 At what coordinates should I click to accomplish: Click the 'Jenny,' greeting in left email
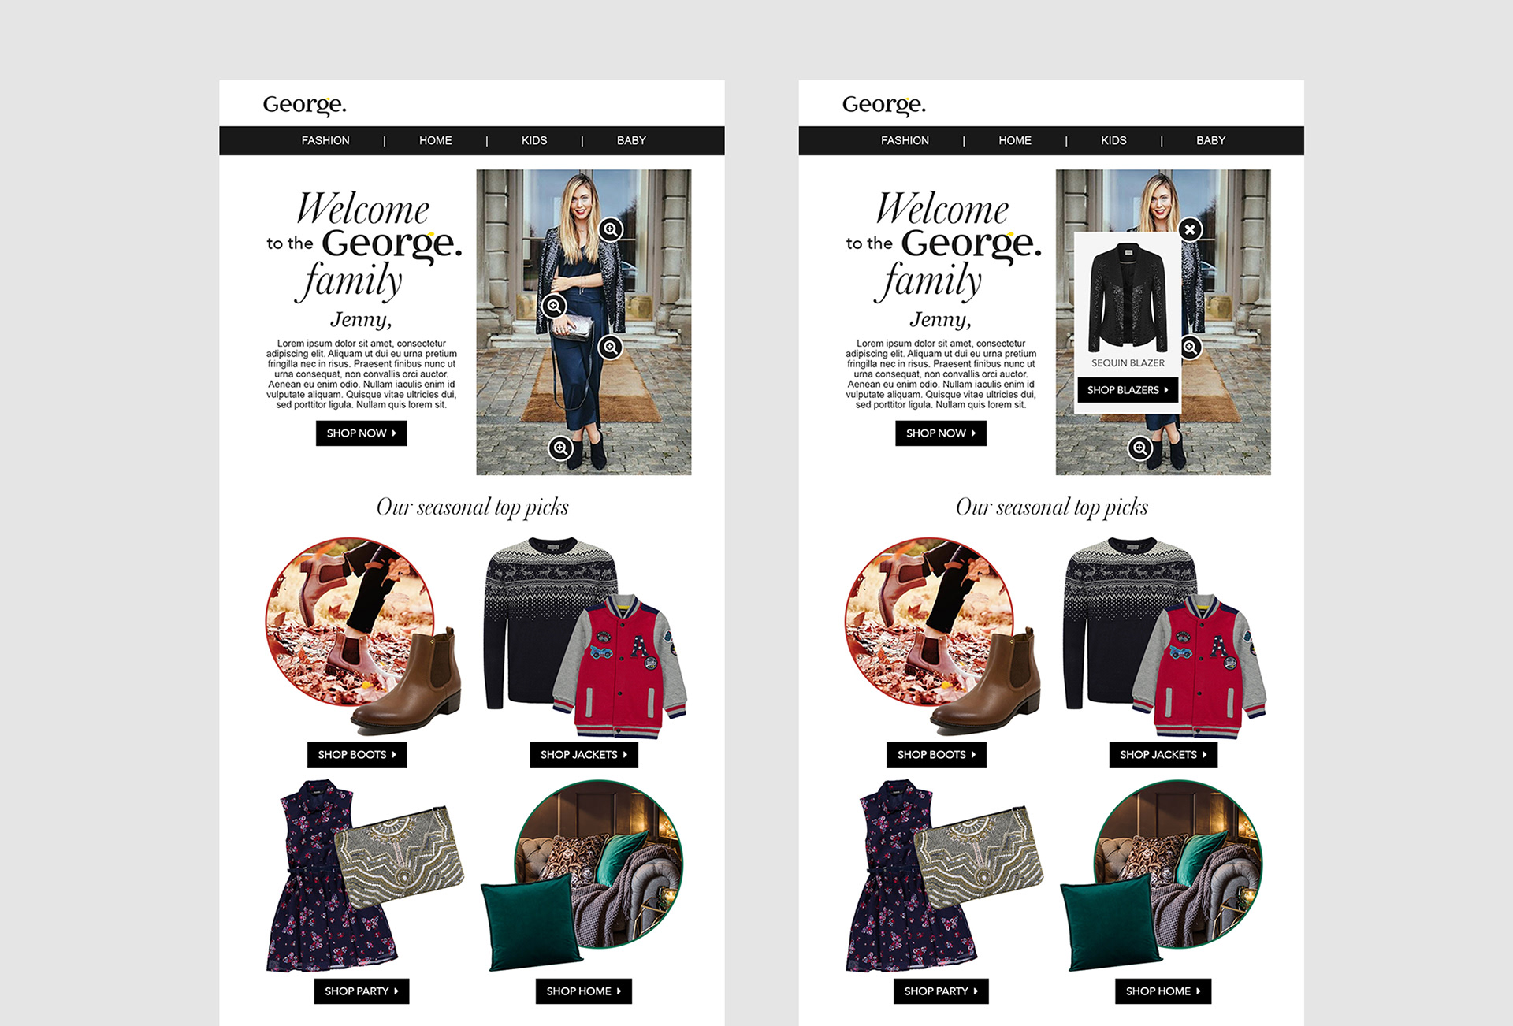361,320
